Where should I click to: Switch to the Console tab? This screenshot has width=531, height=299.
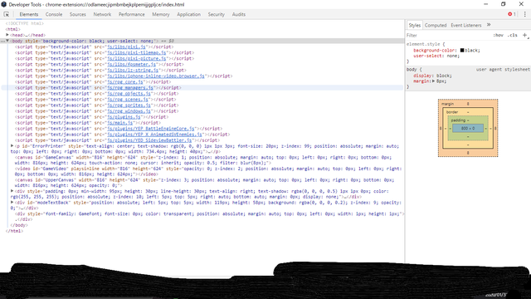pyautogui.click(x=54, y=14)
